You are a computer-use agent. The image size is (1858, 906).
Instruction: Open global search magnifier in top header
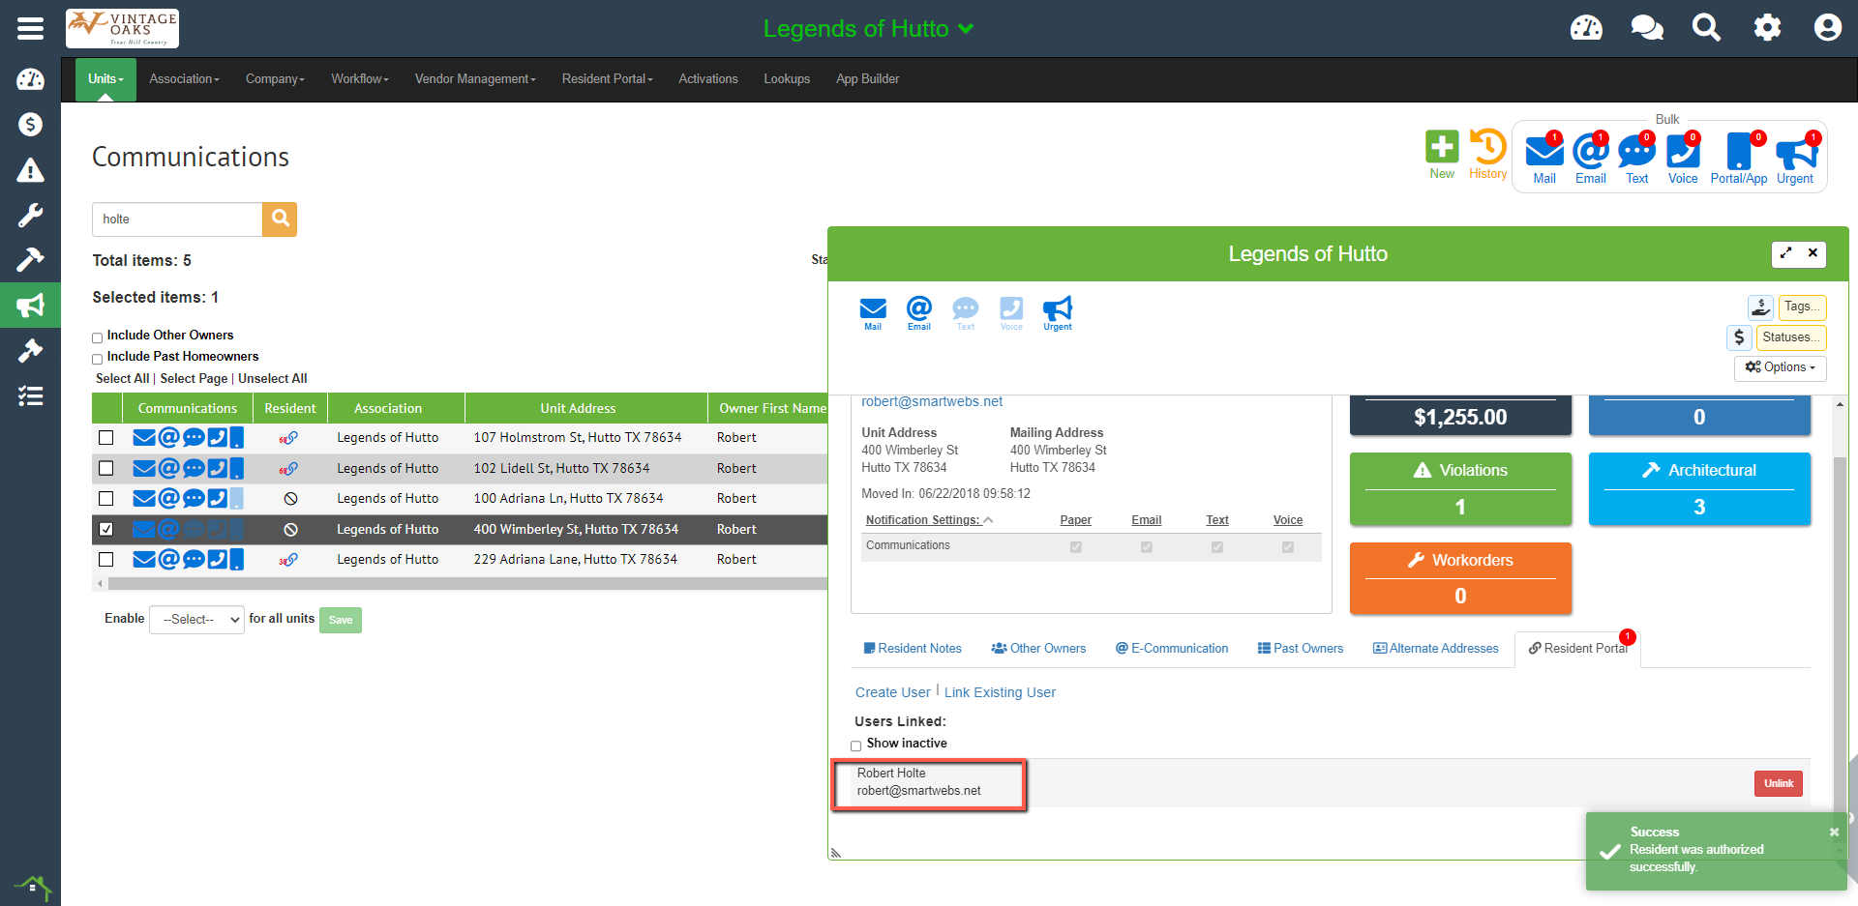[x=1706, y=27]
